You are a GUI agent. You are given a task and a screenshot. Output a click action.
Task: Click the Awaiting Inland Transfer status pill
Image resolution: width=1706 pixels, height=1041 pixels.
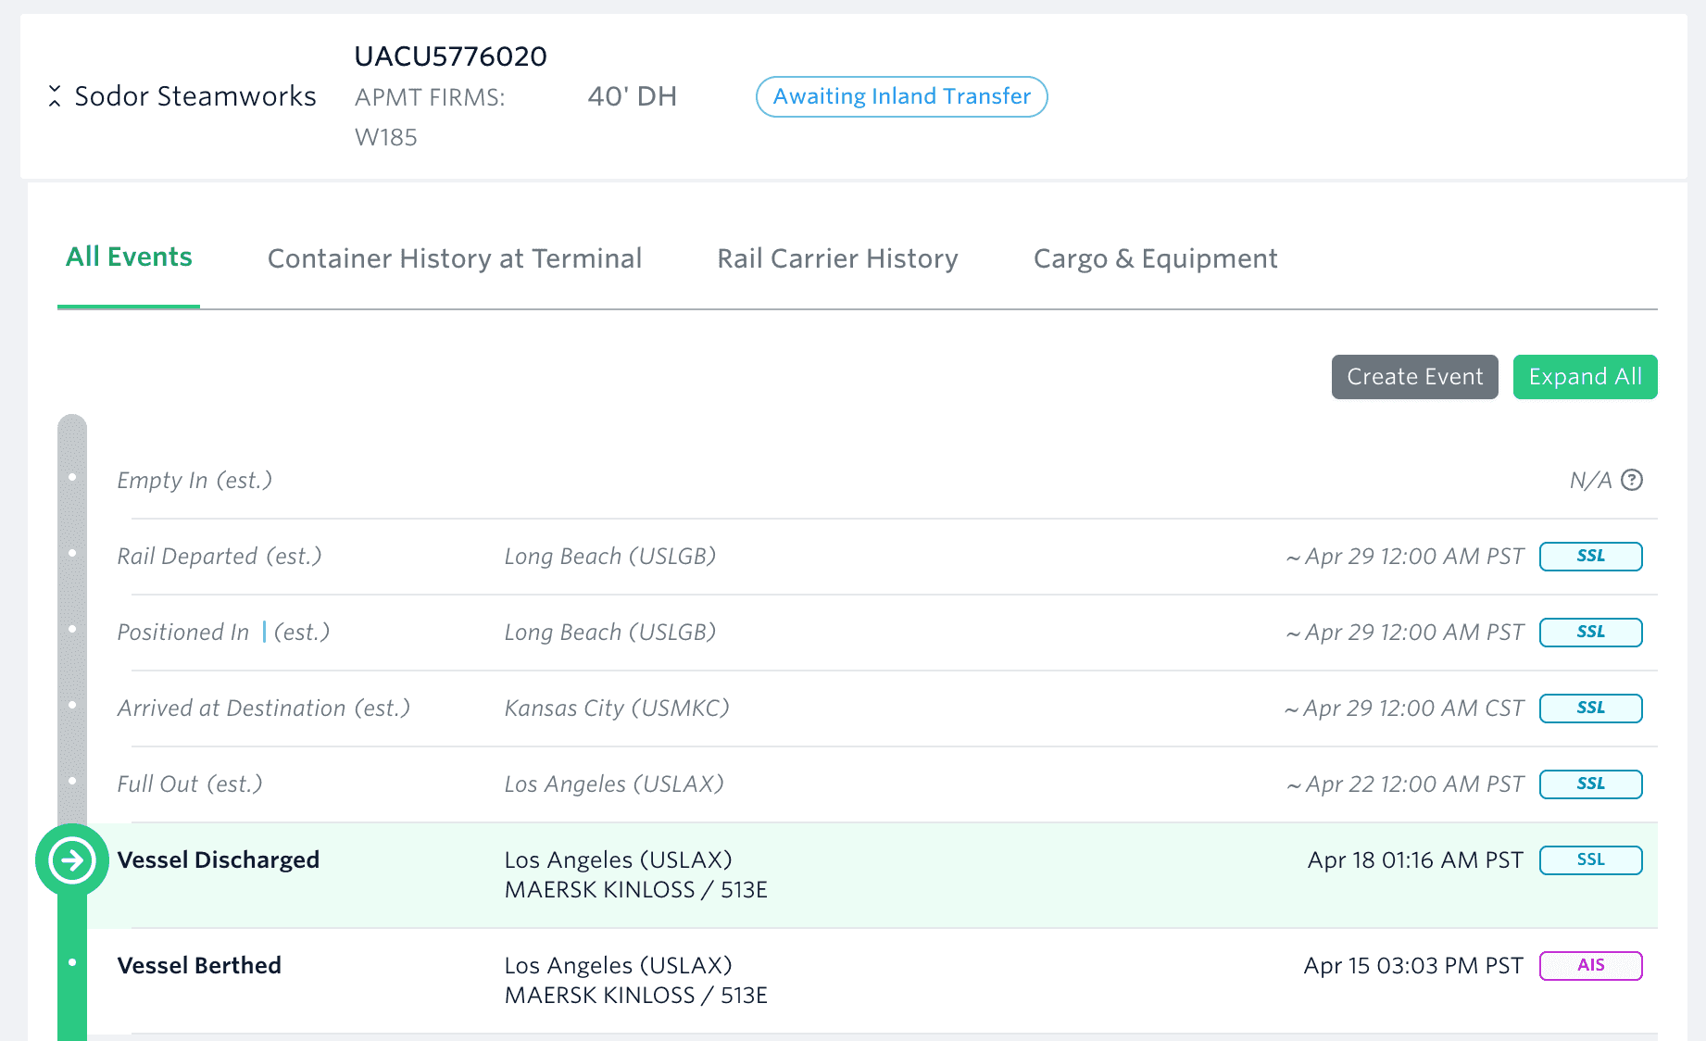pos(901,96)
